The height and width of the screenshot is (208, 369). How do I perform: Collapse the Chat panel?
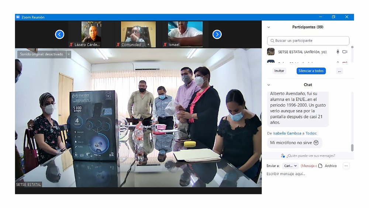[269, 85]
